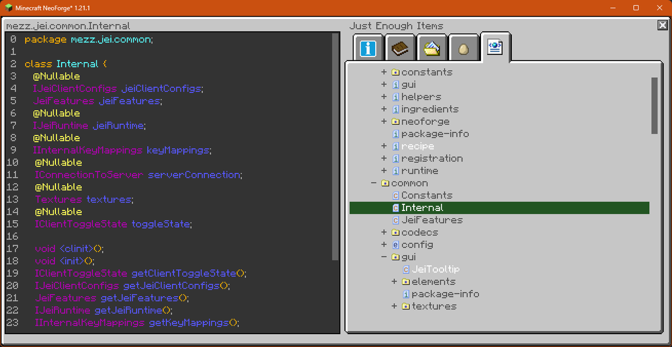This screenshot has height=347, width=672.
Task: Expand the constants package
Action: 384,72
